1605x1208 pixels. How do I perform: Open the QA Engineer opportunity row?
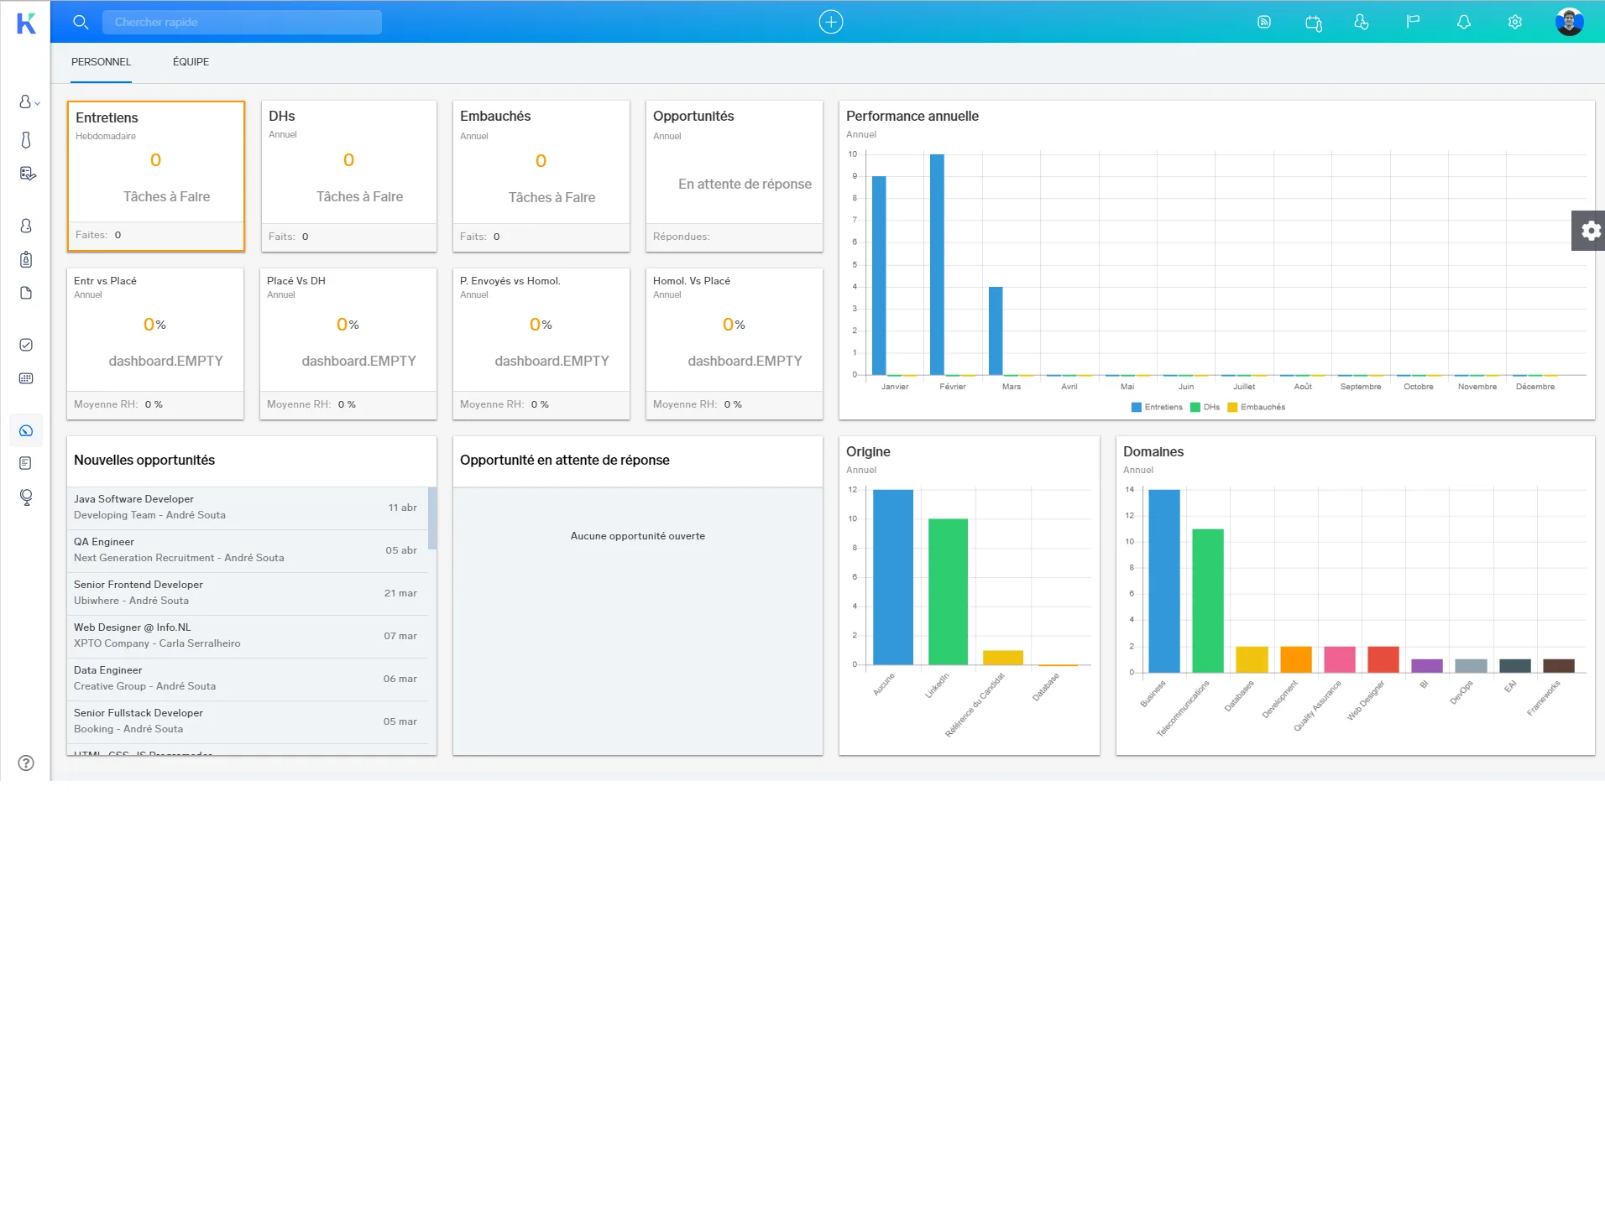tap(248, 550)
